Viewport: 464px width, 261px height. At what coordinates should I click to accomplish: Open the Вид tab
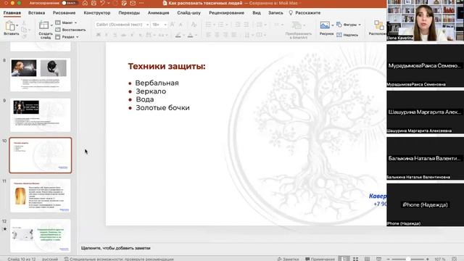tap(257, 13)
